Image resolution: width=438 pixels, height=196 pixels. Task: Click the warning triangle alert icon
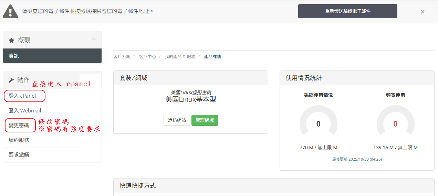click(10, 11)
